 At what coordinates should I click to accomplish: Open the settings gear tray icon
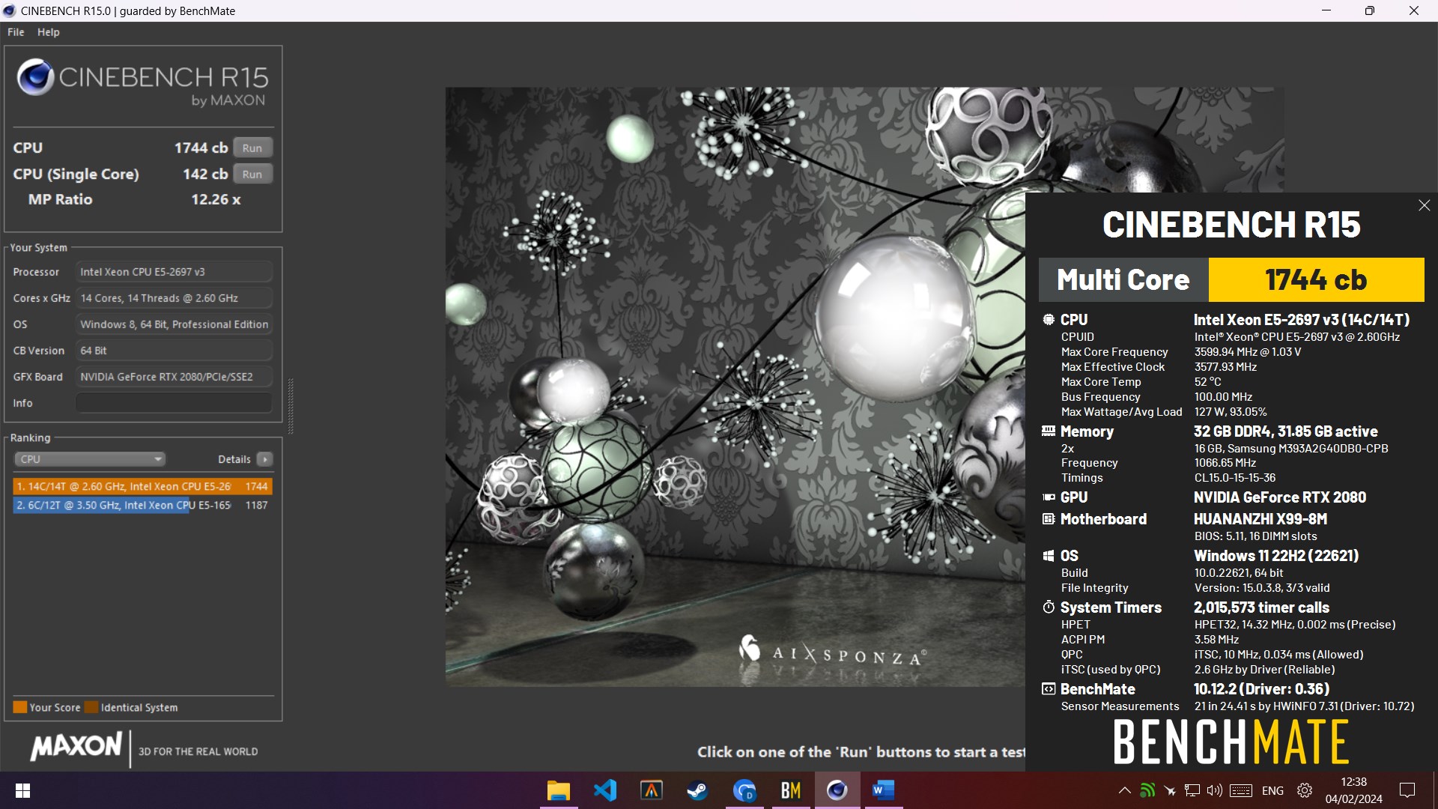1305,790
